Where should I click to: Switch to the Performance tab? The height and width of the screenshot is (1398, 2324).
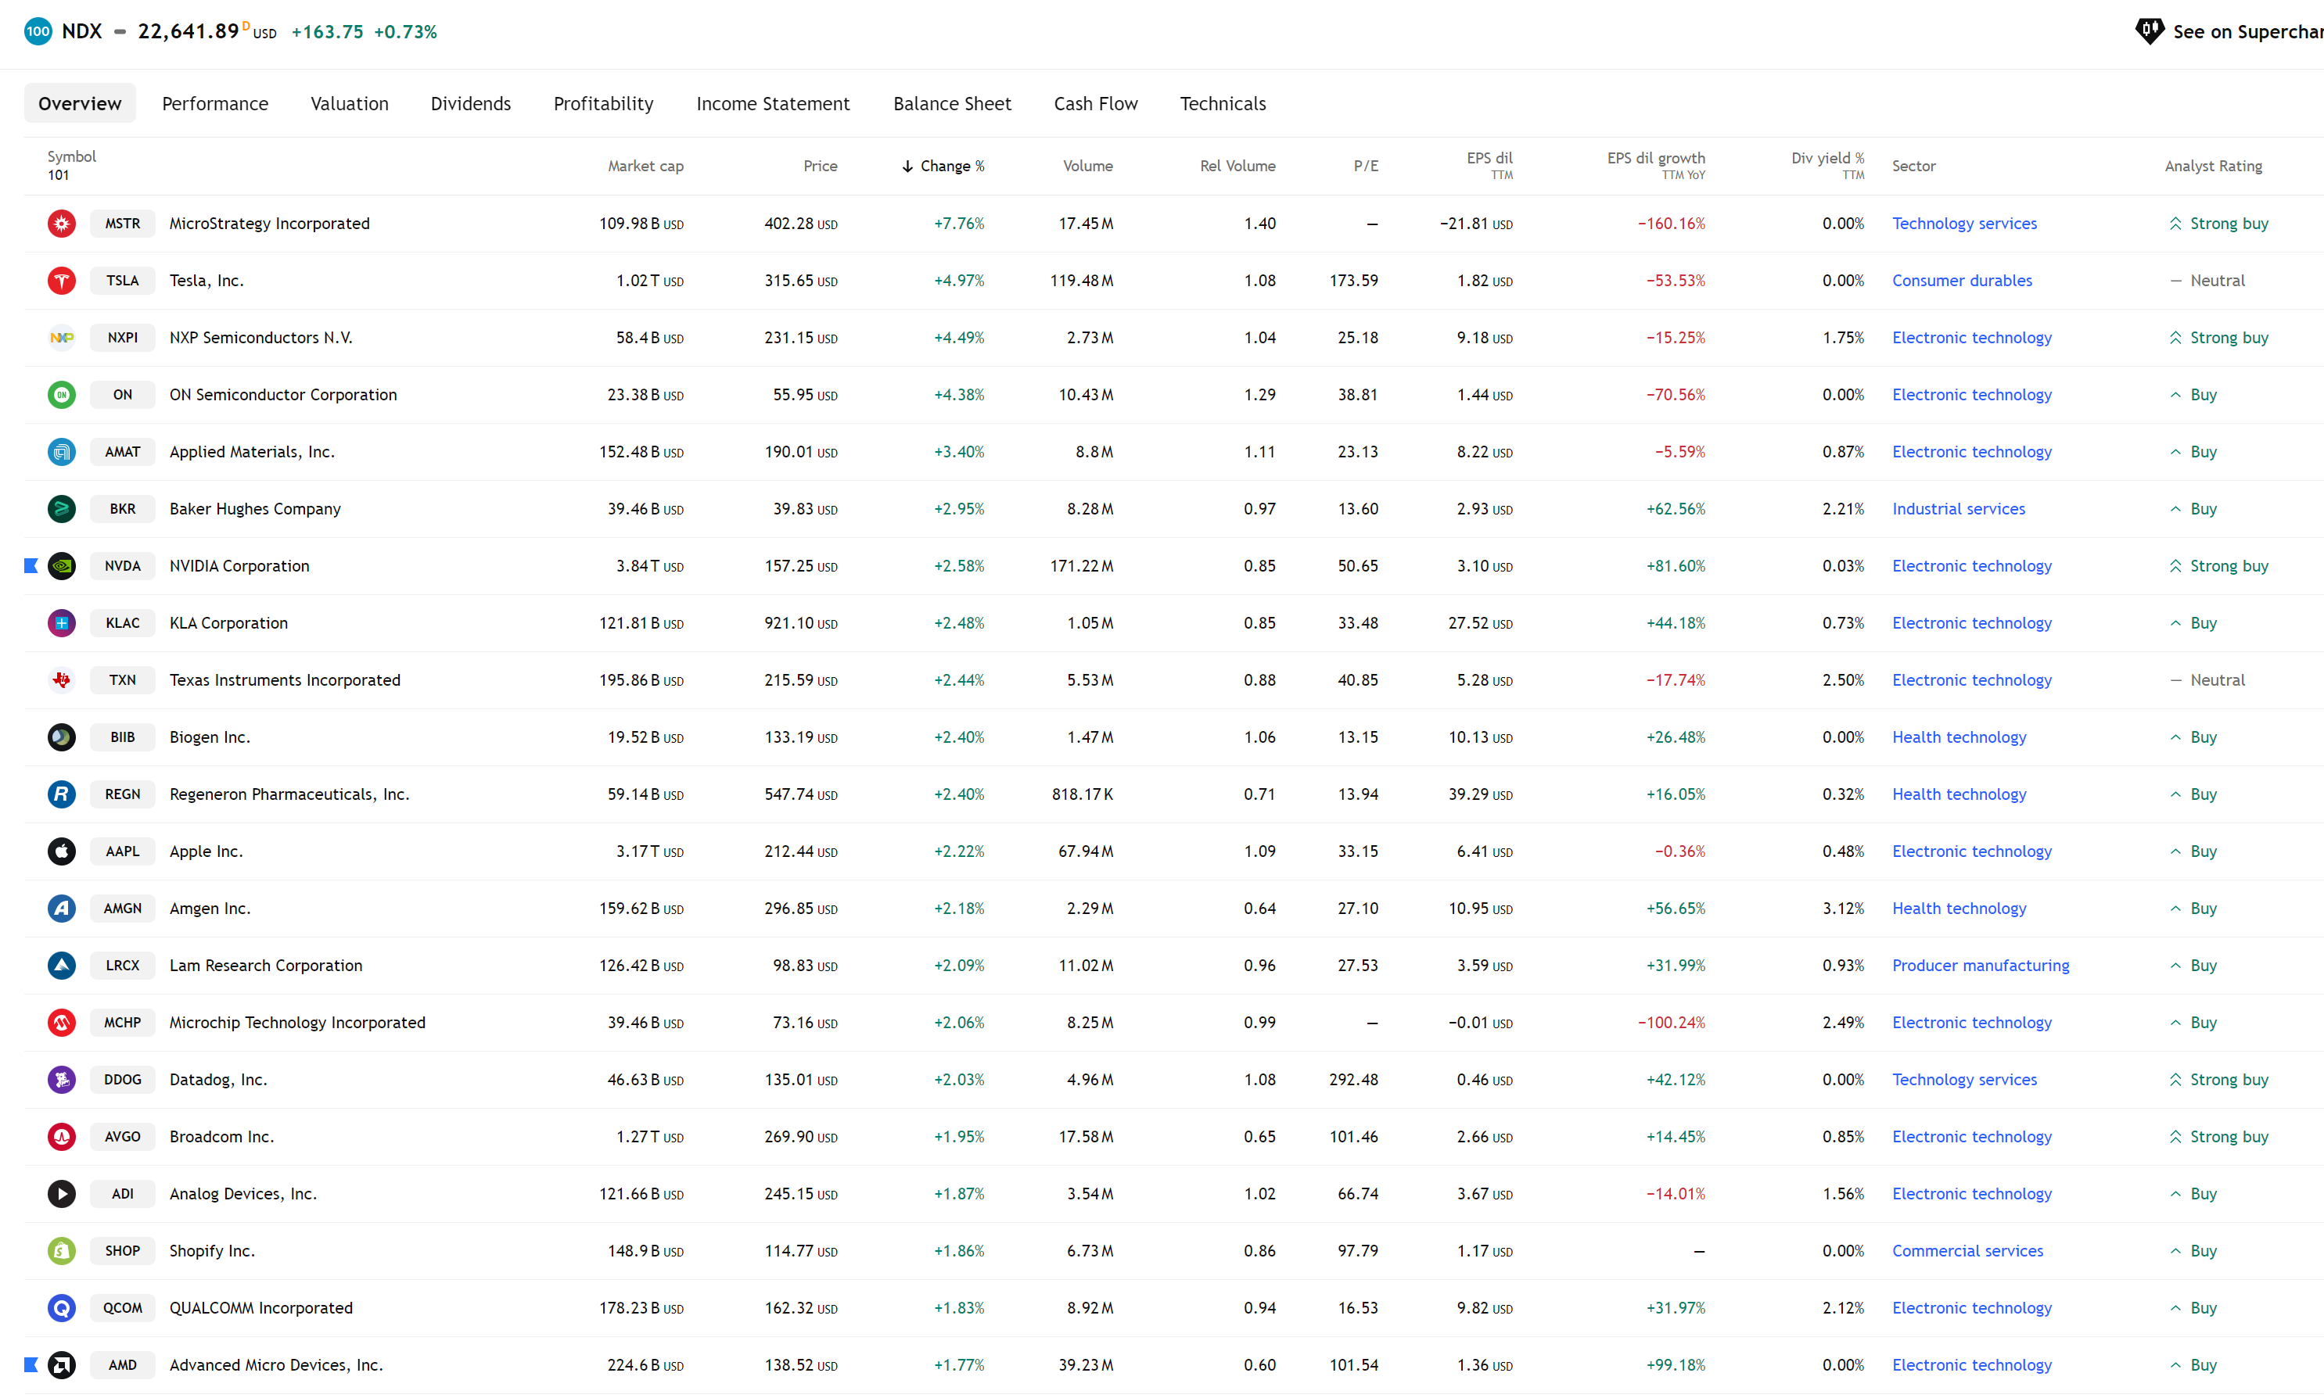215,104
